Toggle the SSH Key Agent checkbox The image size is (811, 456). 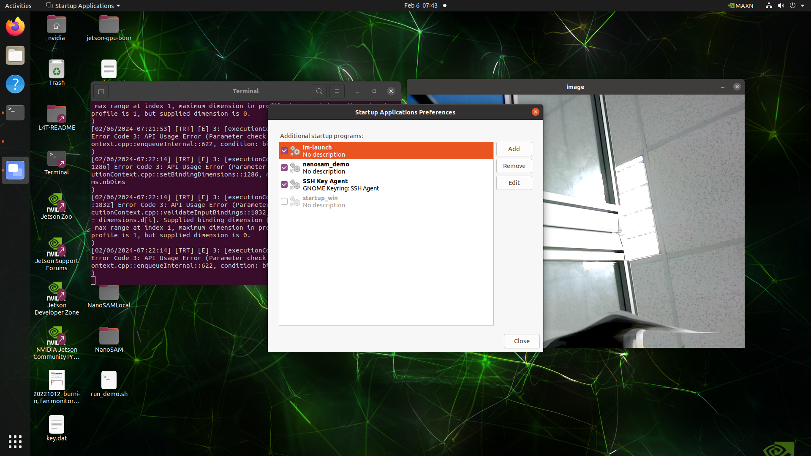[284, 185]
